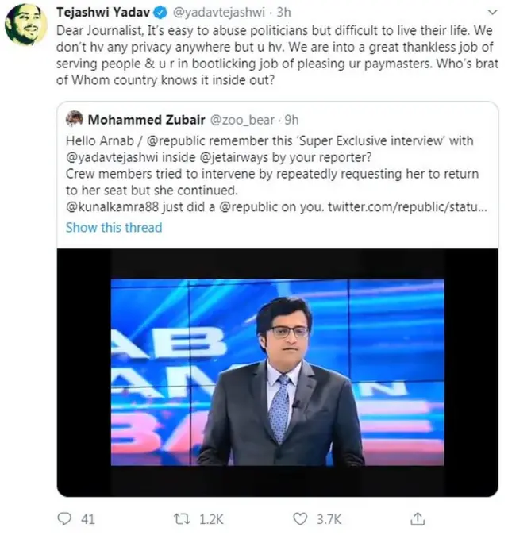Screen dimensions: 508x535
Task: Click the Mohammed Zubair display name
Action: click(x=145, y=120)
